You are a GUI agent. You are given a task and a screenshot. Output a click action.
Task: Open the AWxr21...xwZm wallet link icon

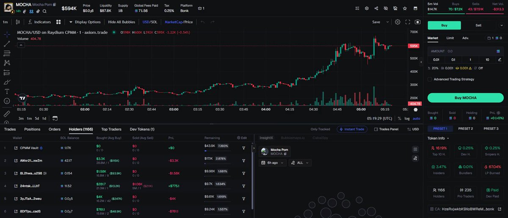(x=16, y=161)
